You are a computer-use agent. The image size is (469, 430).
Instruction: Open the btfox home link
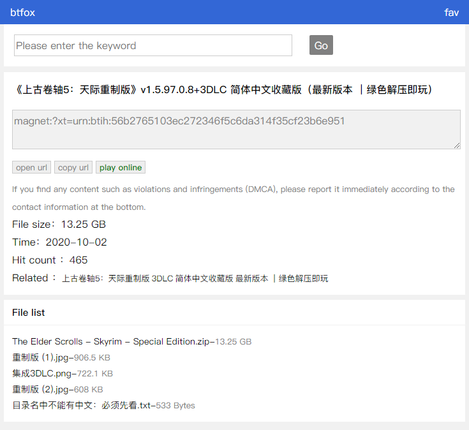[x=22, y=13]
